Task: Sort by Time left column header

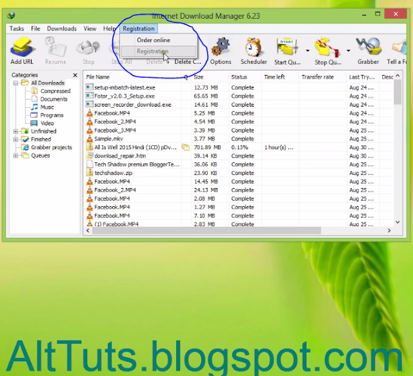Action: click(280, 77)
